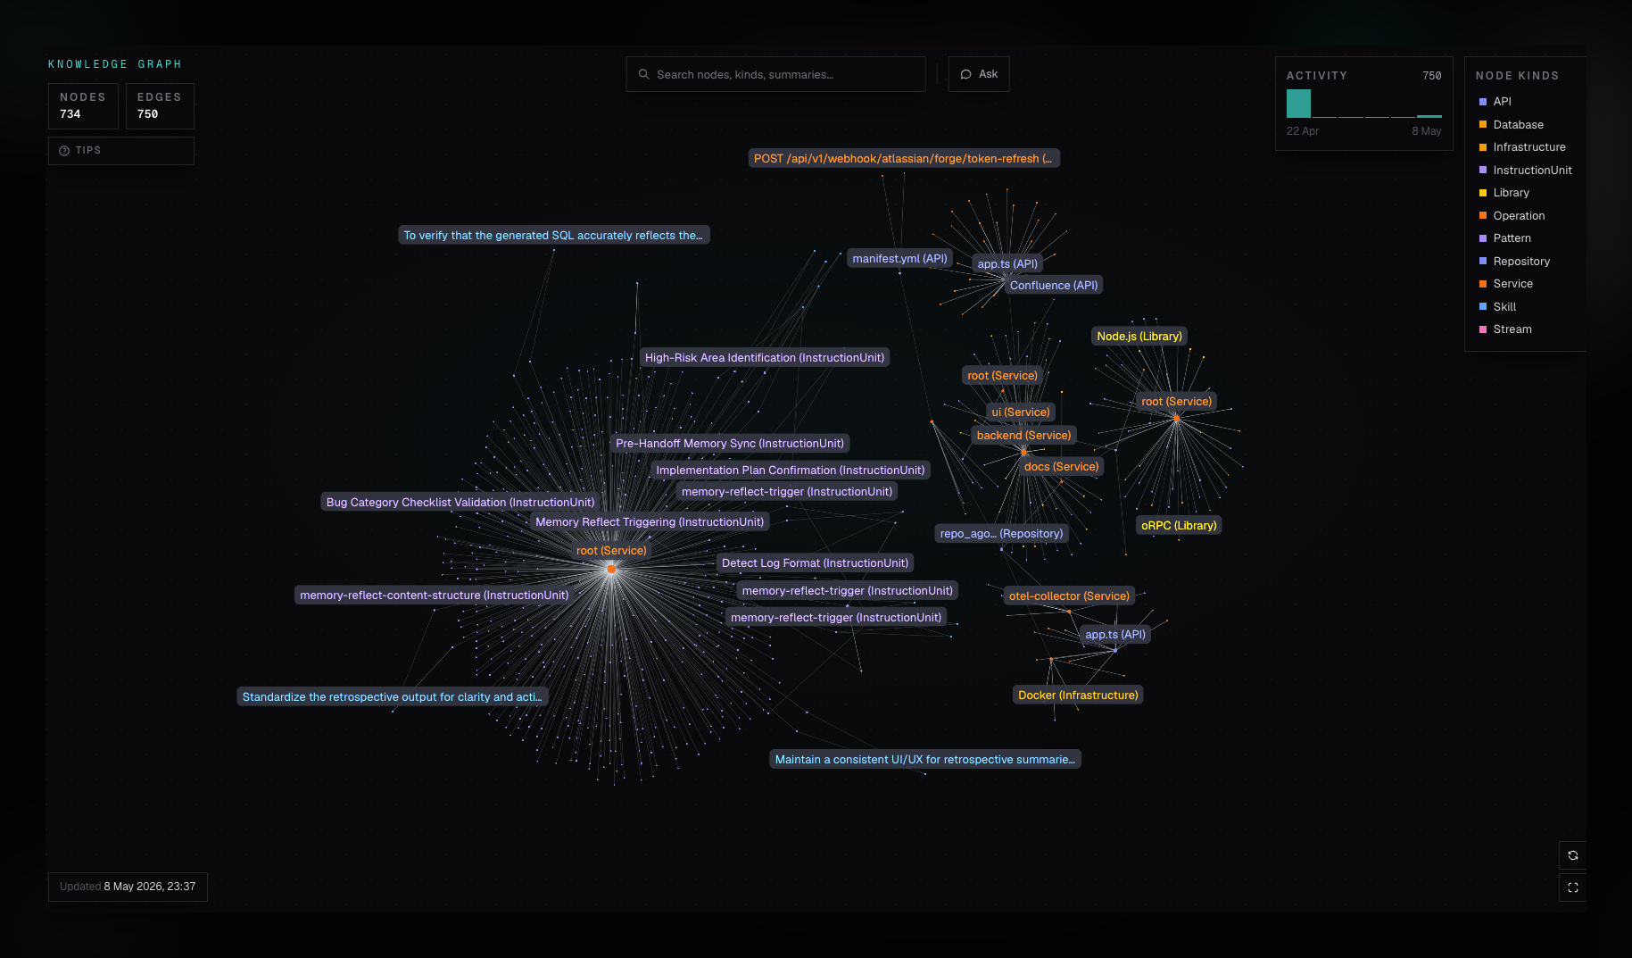The width and height of the screenshot is (1632, 958).
Task: Select Library in node kinds legend
Action: click(1504, 193)
